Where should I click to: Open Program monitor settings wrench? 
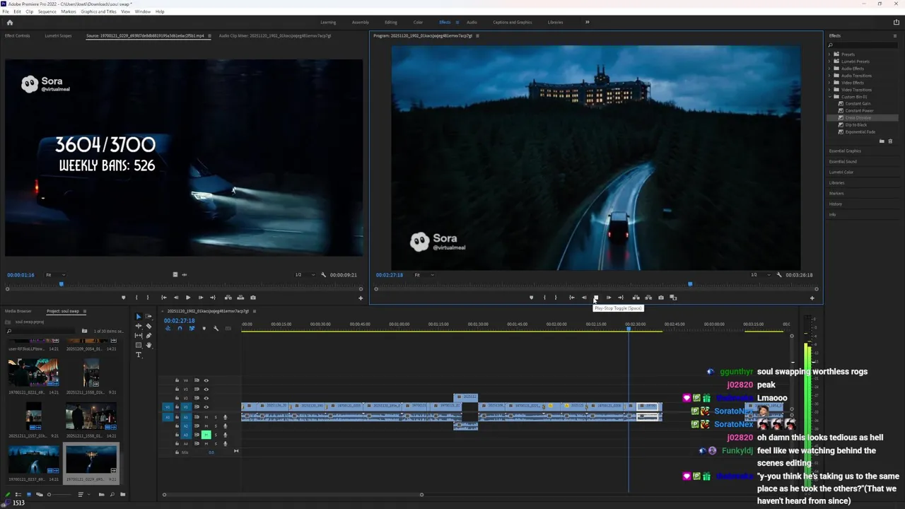(x=779, y=275)
